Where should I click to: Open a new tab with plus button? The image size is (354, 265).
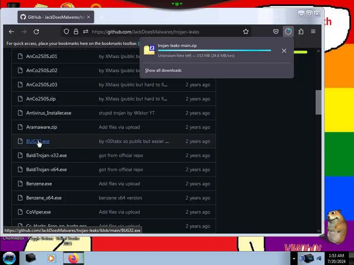(101, 17)
